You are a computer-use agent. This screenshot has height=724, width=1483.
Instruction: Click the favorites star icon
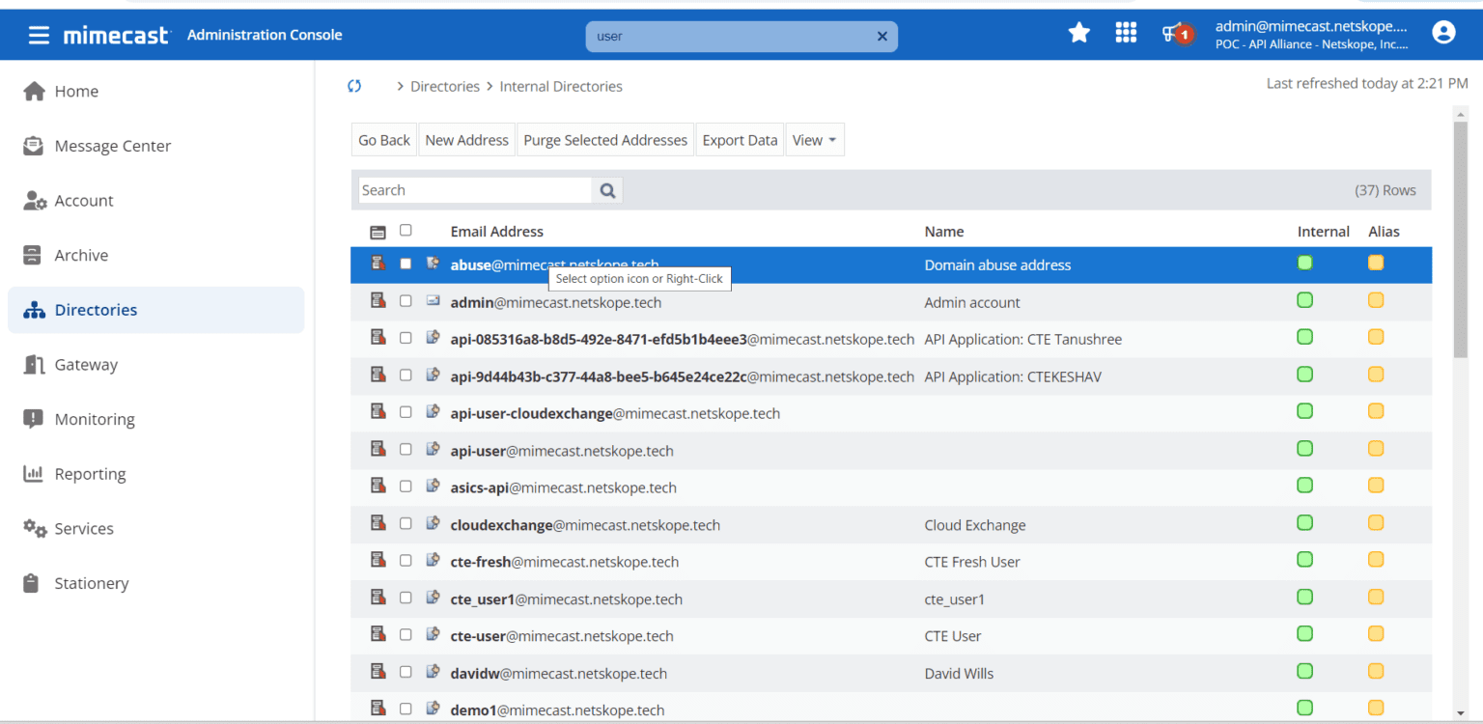coord(1078,32)
